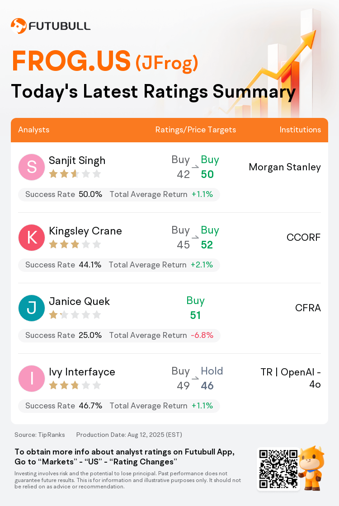Select the Institutions column header
Screen dimensions: 339x506
[x=300, y=130]
